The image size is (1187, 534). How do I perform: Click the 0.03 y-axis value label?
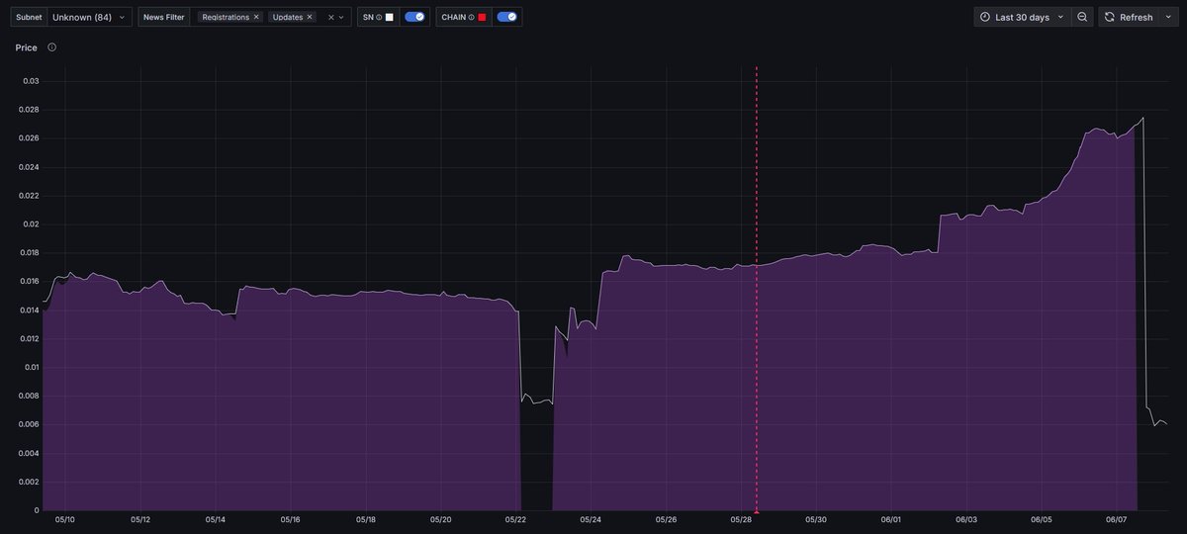31,81
